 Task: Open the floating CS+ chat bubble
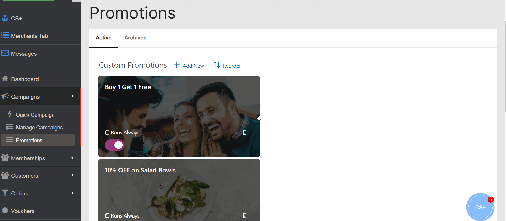pyautogui.click(x=480, y=207)
